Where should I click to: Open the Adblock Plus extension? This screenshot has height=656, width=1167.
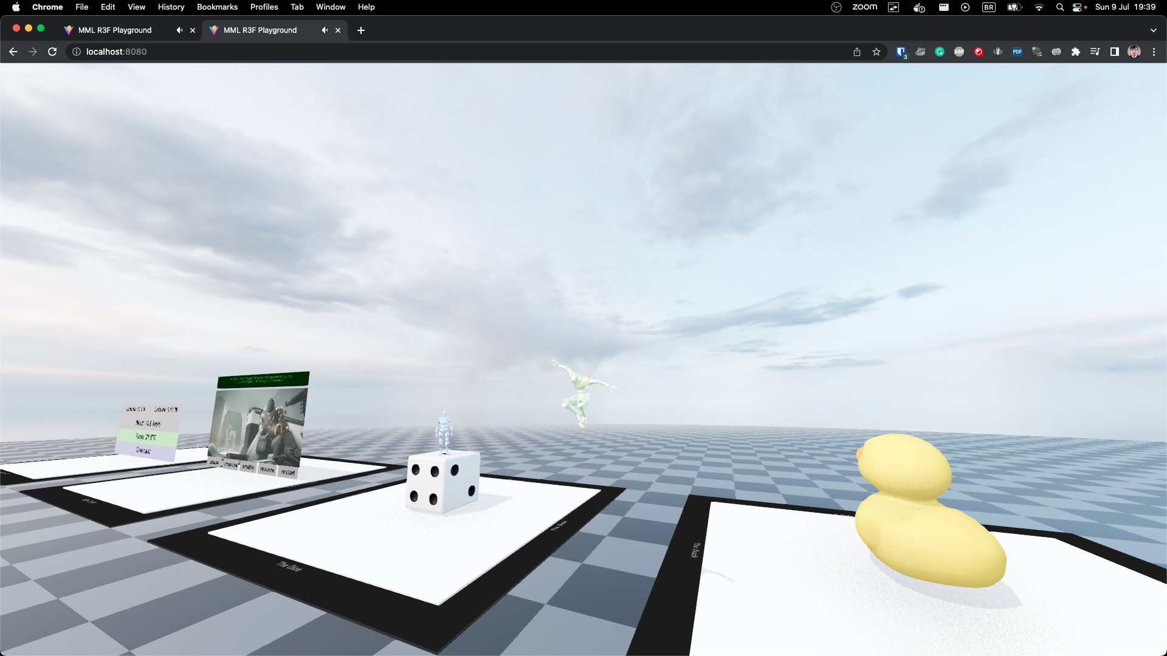click(x=958, y=52)
